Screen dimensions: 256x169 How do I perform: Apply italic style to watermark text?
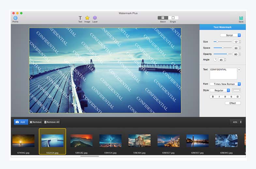(219, 97)
